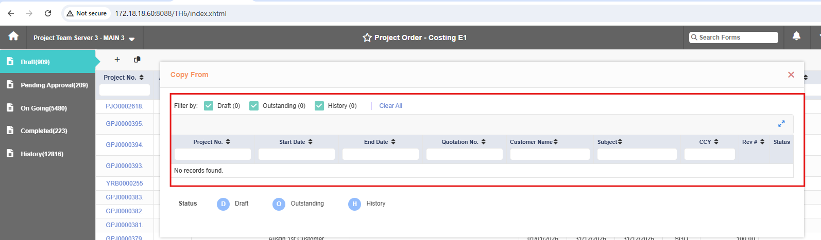The image size is (821, 240).
Task: Click Subject filter input
Action: [637, 154]
